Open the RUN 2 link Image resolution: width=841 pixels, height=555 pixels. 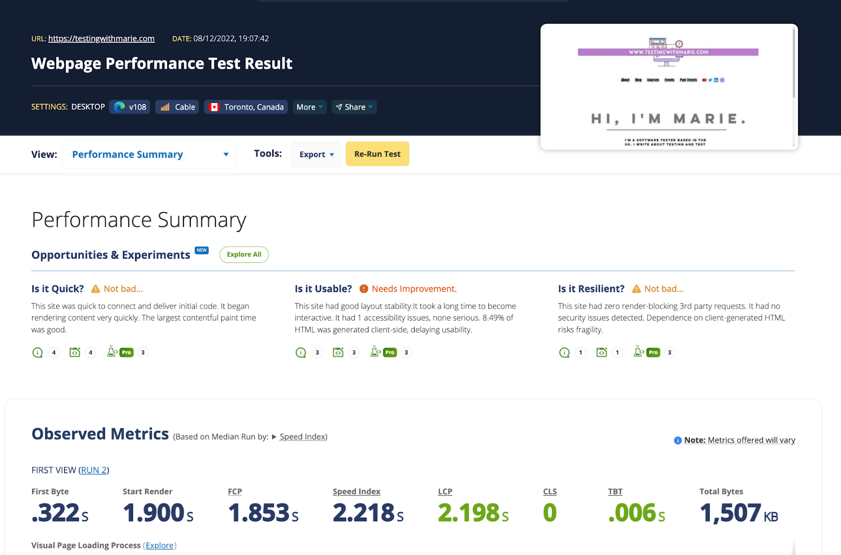click(94, 470)
